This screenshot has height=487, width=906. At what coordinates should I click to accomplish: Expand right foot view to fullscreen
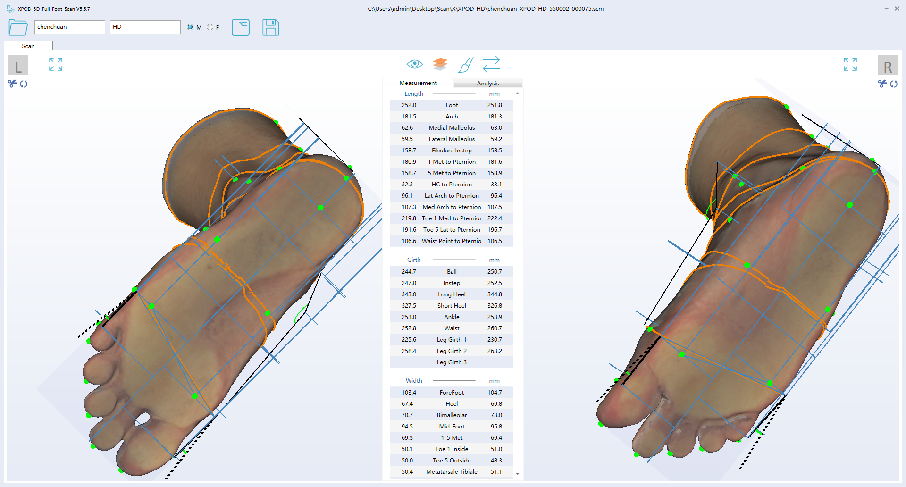pos(850,64)
